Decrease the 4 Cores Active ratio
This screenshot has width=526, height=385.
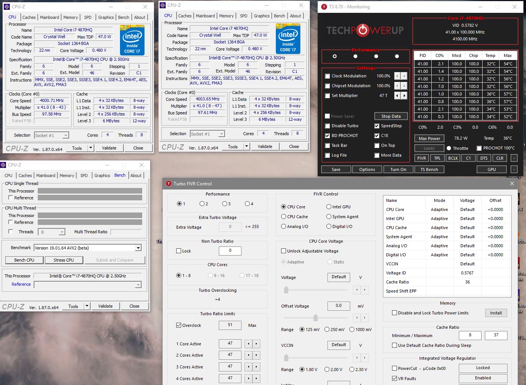(x=248, y=378)
